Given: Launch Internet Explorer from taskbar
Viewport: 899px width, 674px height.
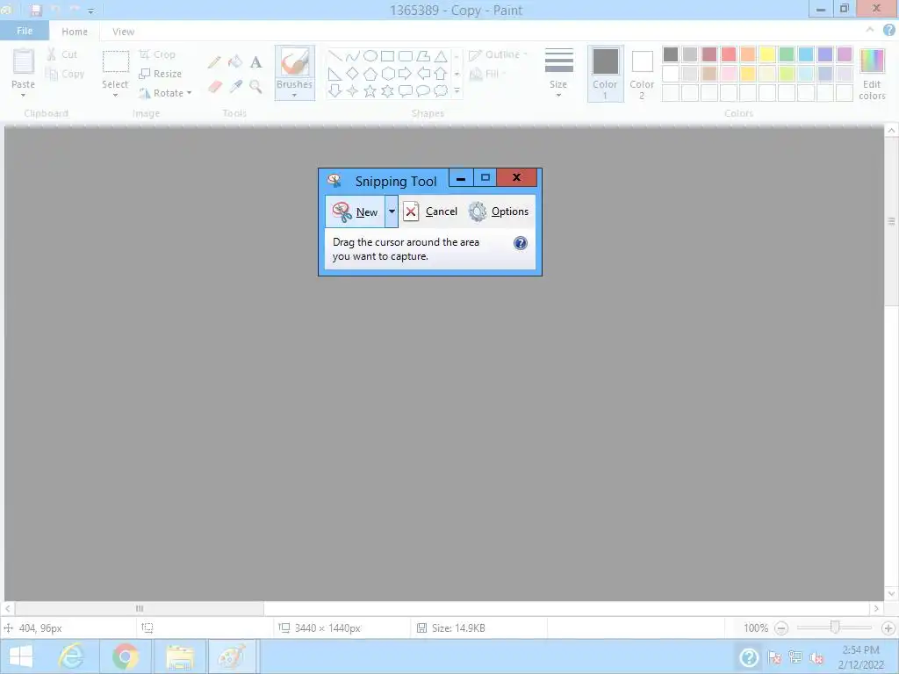Looking at the screenshot, I should [x=72, y=656].
